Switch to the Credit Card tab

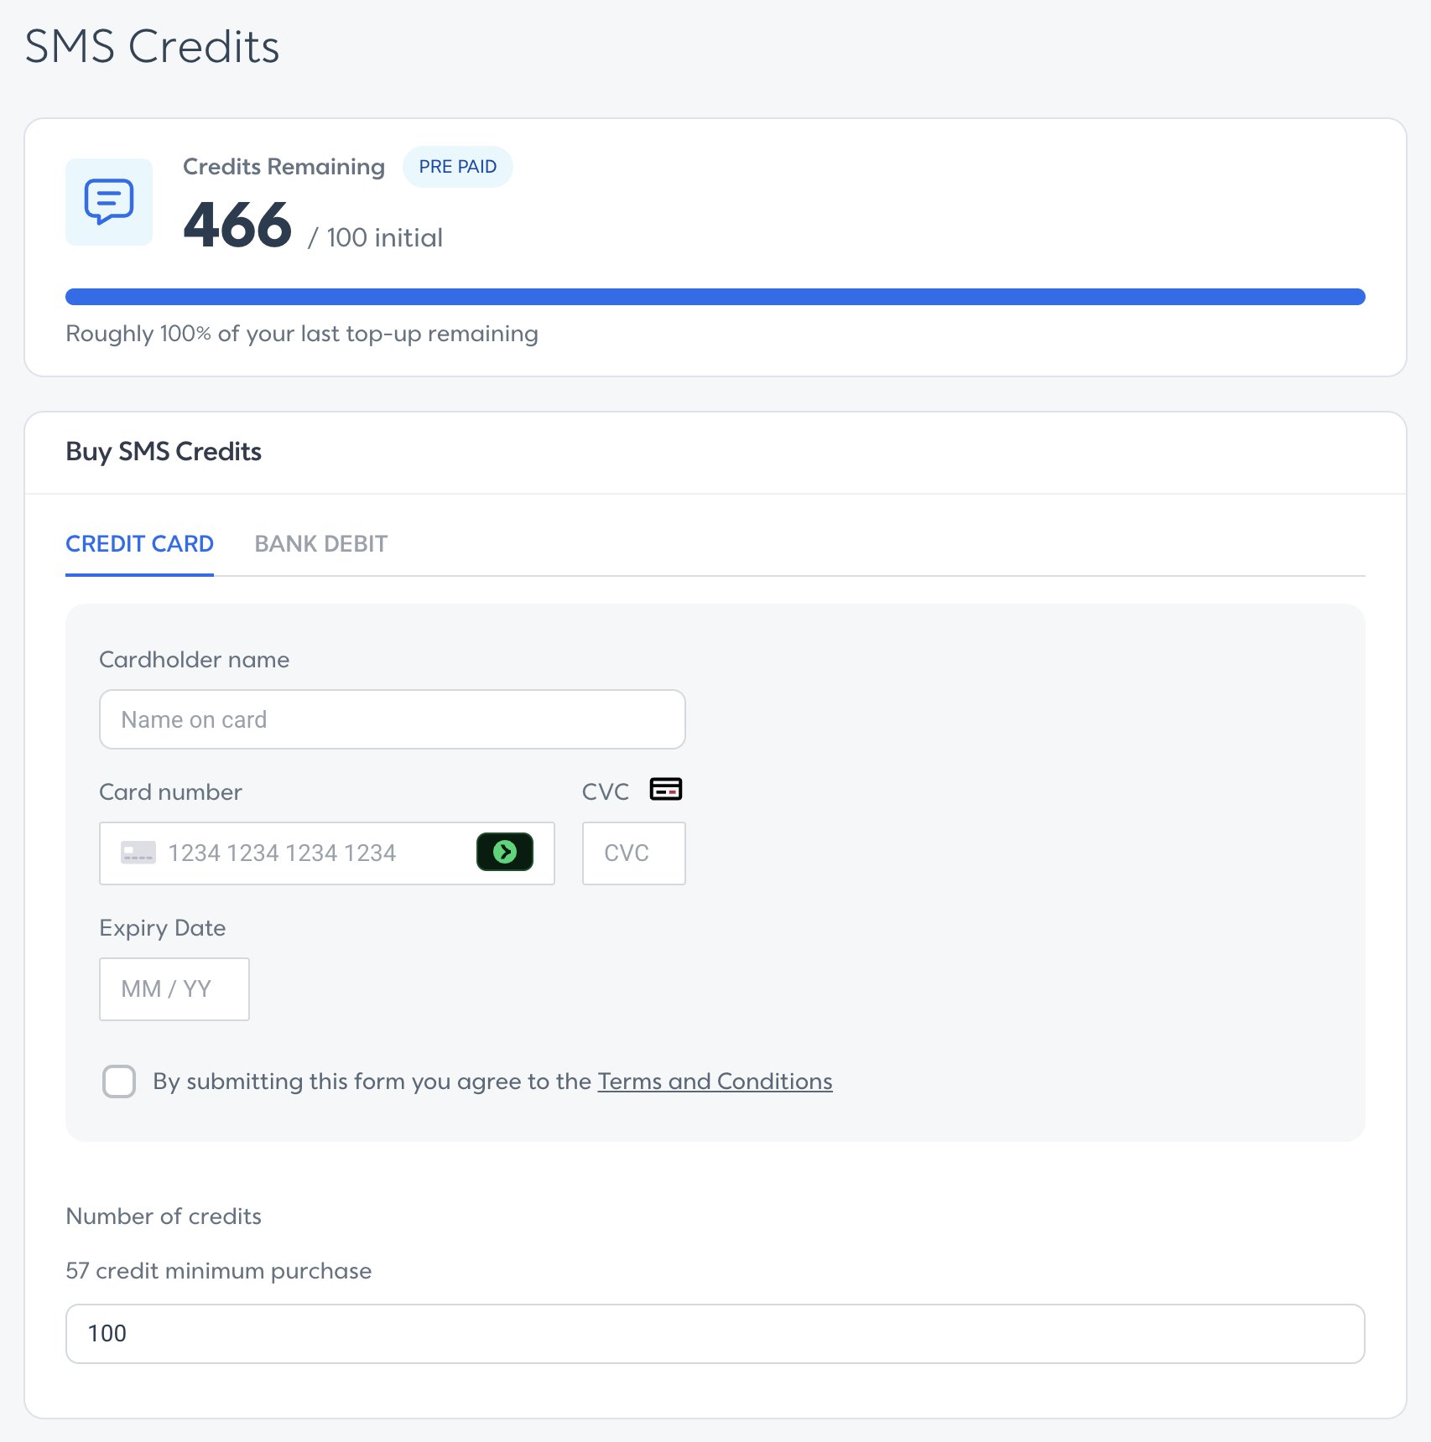139,544
